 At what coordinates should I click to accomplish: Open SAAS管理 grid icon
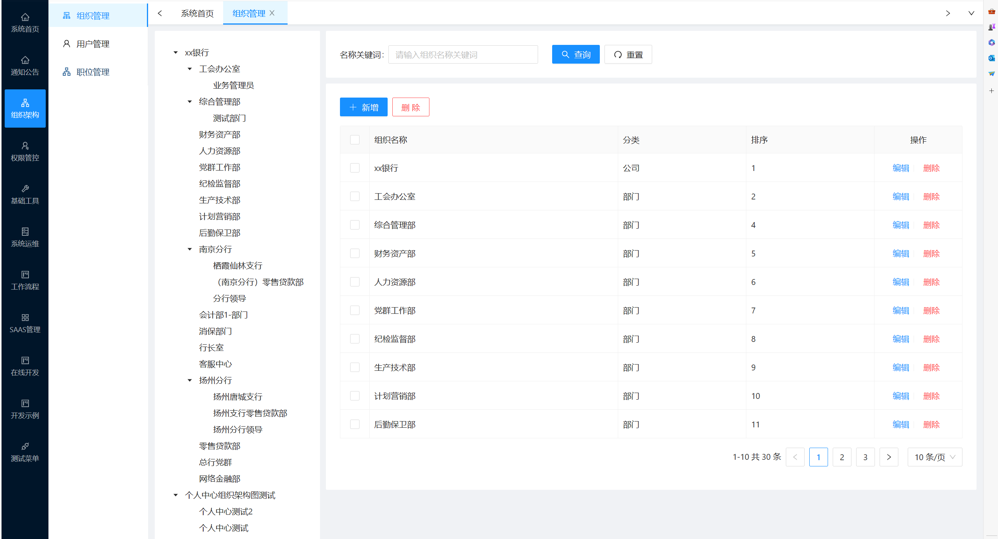[x=25, y=317]
